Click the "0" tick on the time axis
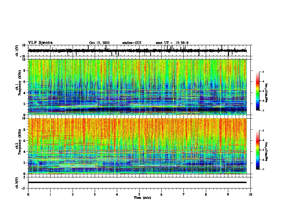282x218 pixels. pyautogui.click(x=28, y=194)
